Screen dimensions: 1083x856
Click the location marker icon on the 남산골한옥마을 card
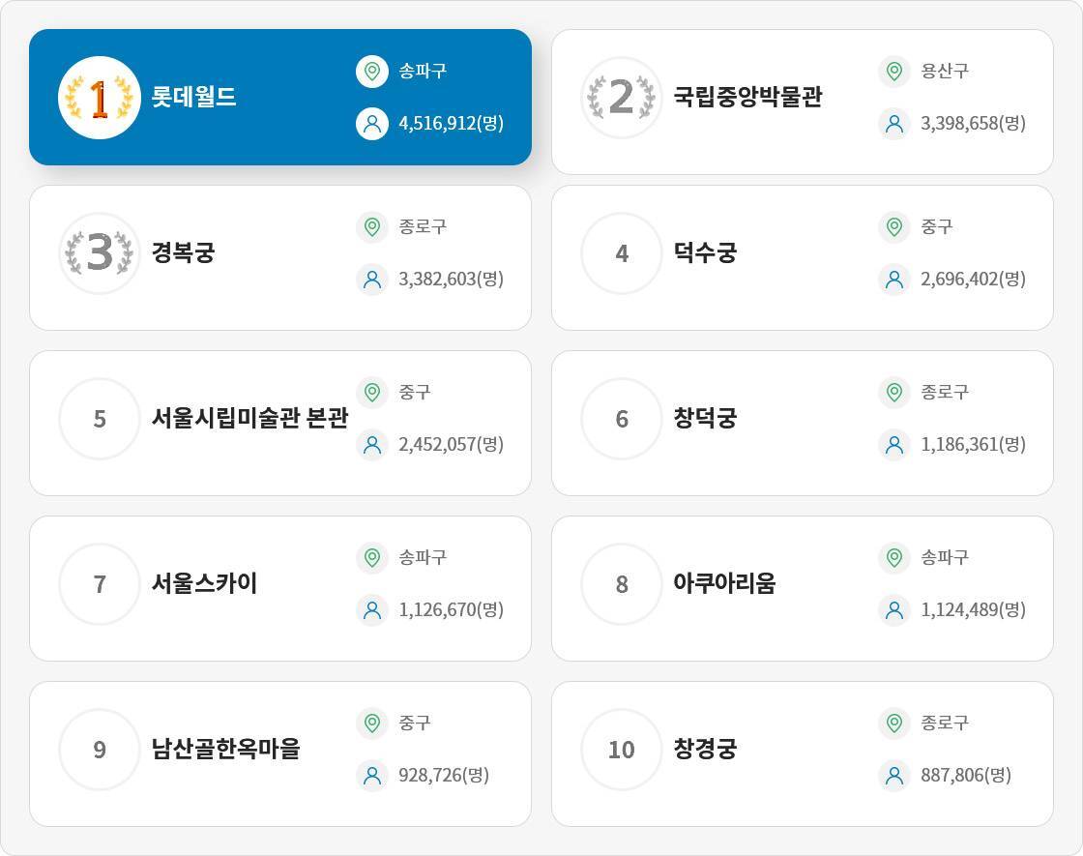pyautogui.click(x=372, y=723)
